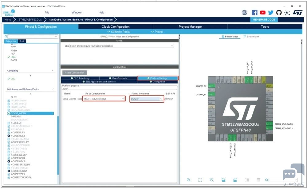This screenshot has height=189, width=307.
Task: Click the download icon next to X-CUBE-AI
Action: 9,123
